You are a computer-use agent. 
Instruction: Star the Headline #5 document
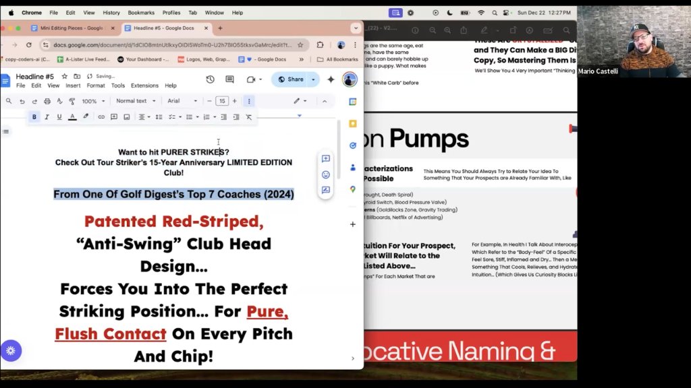(64, 77)
